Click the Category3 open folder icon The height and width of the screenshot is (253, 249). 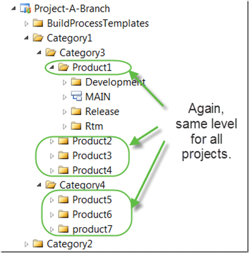(x=51, y=52)
